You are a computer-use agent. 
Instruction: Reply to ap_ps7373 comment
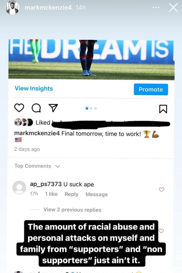click(x=72, y=194)
